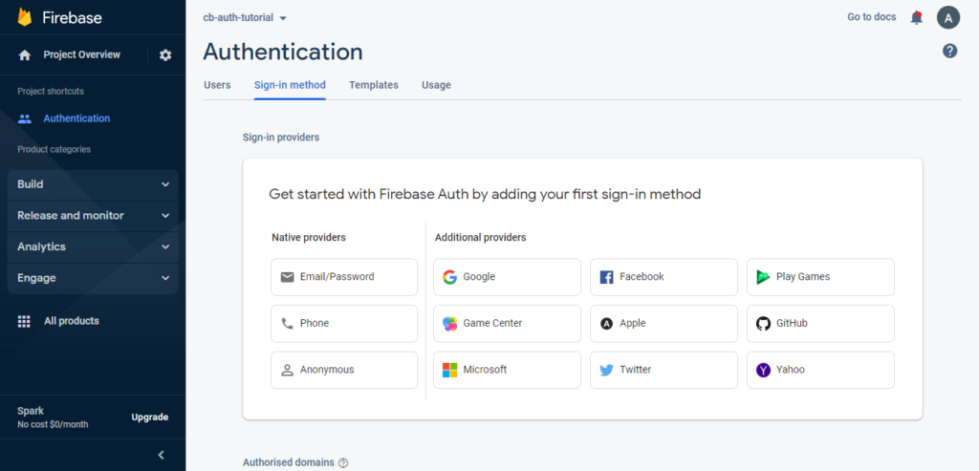Click the 'Product categories' label
The image size is (979, 471).
pos(54,150)
